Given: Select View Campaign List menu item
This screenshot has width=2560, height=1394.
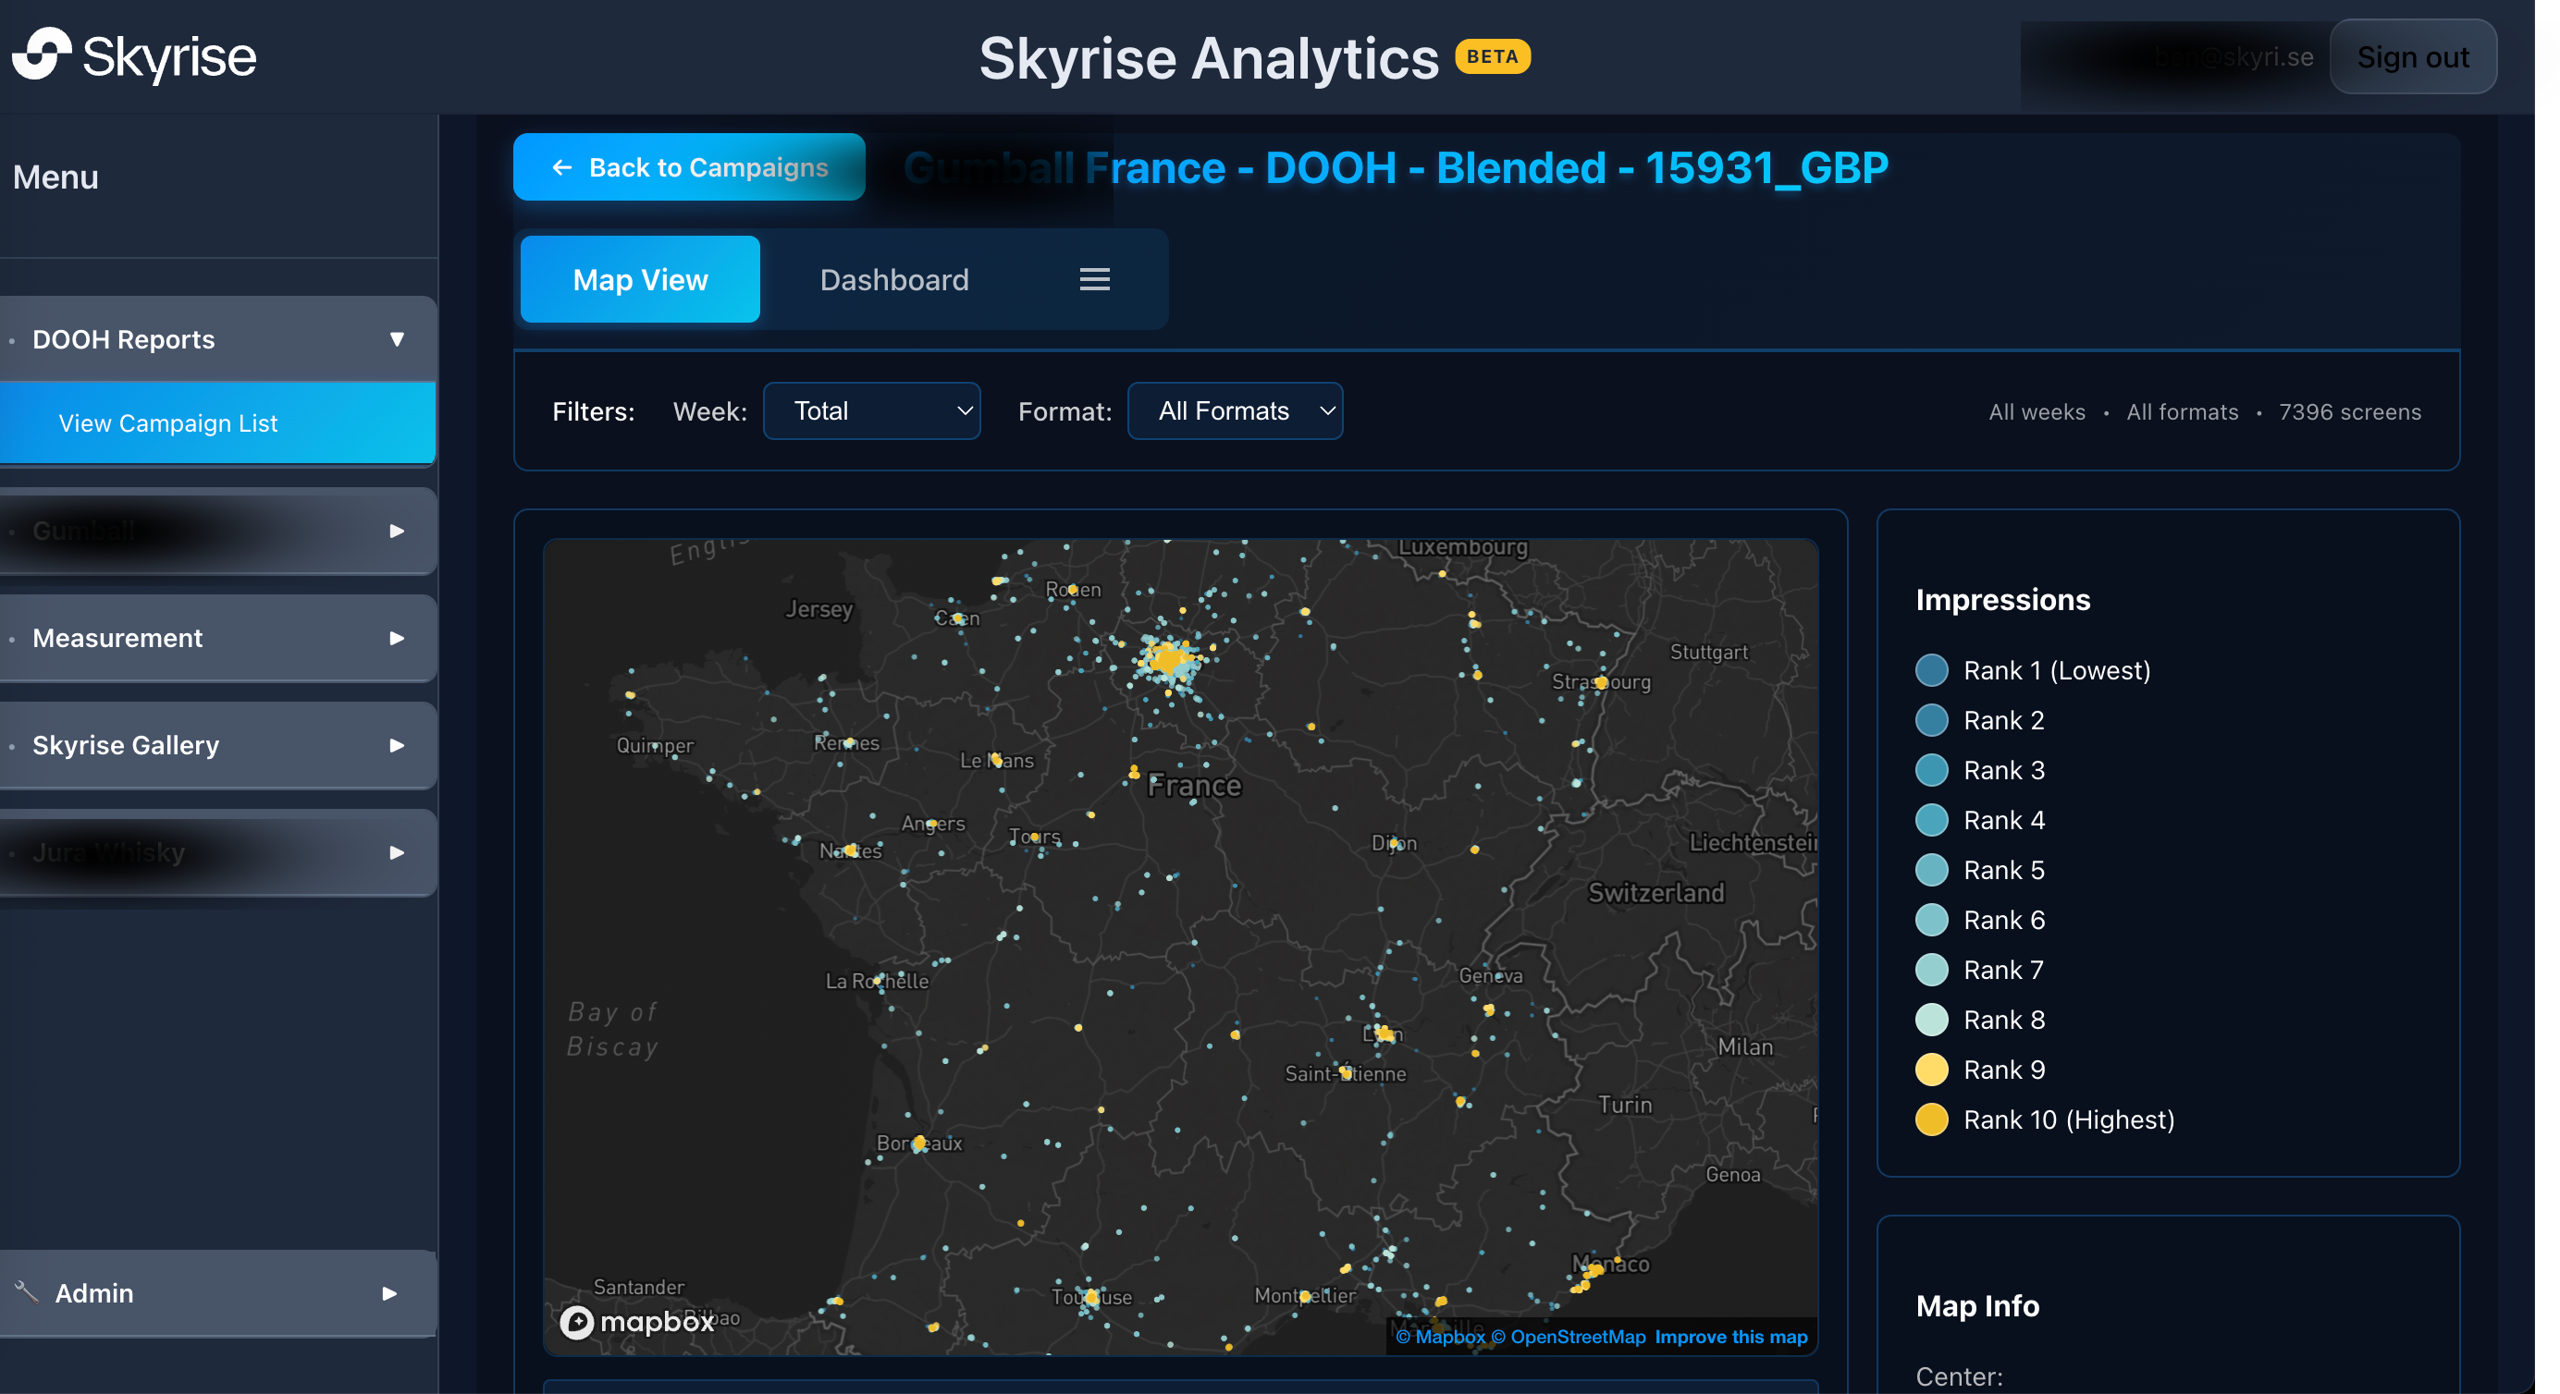Looking at the screenshot, I should pyautogui.click(x=168, y=423).
